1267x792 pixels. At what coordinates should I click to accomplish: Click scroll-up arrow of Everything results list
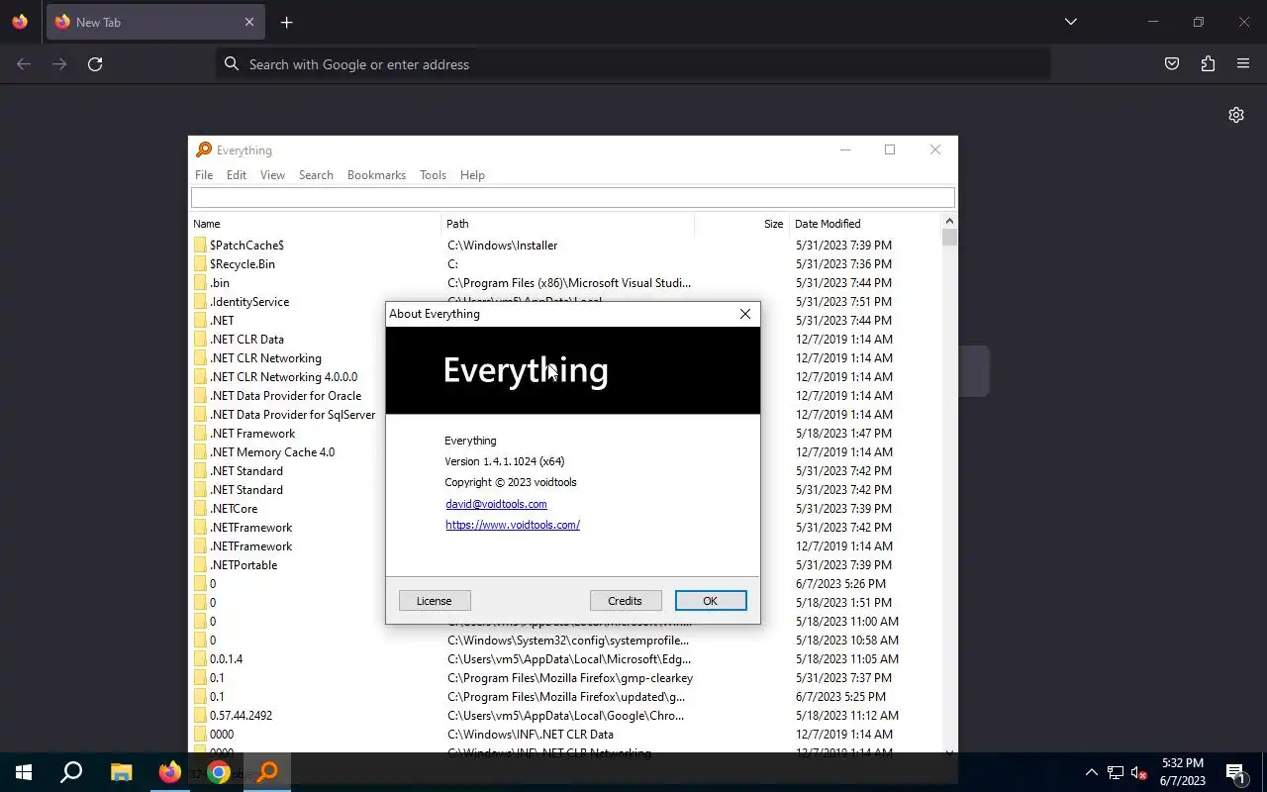949,222
